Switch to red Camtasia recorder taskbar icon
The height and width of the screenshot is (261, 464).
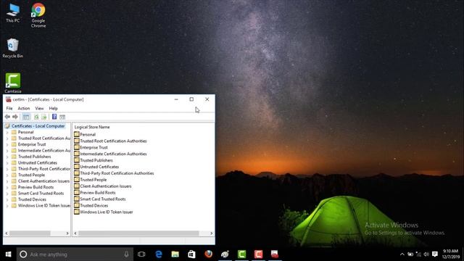click(x=258, y=254)
